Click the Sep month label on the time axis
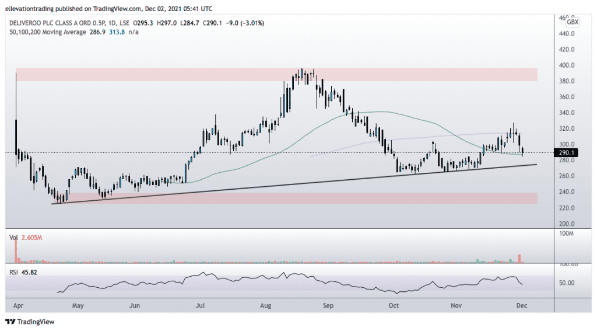The width and height of the screenshot is (597, 331). point(328,305)
